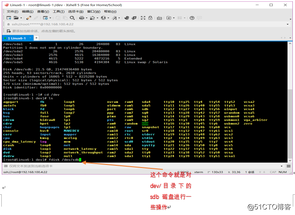
Task: Toggle the Full Screen icon
Action: coord(143,18)
